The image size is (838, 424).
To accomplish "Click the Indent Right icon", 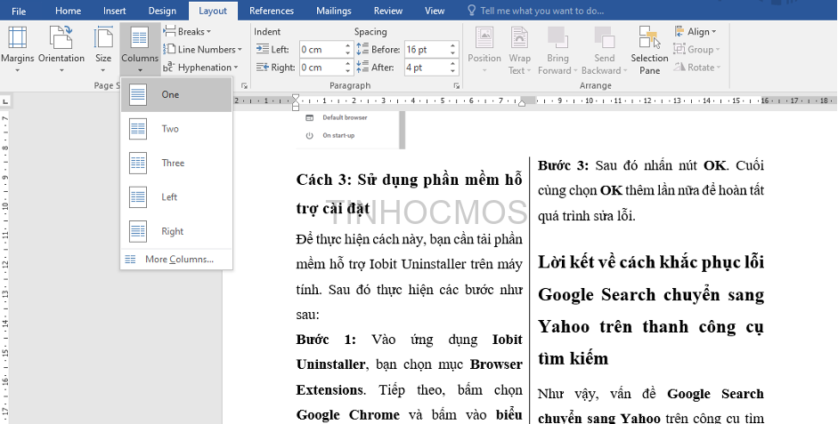I will pos(262,68).
